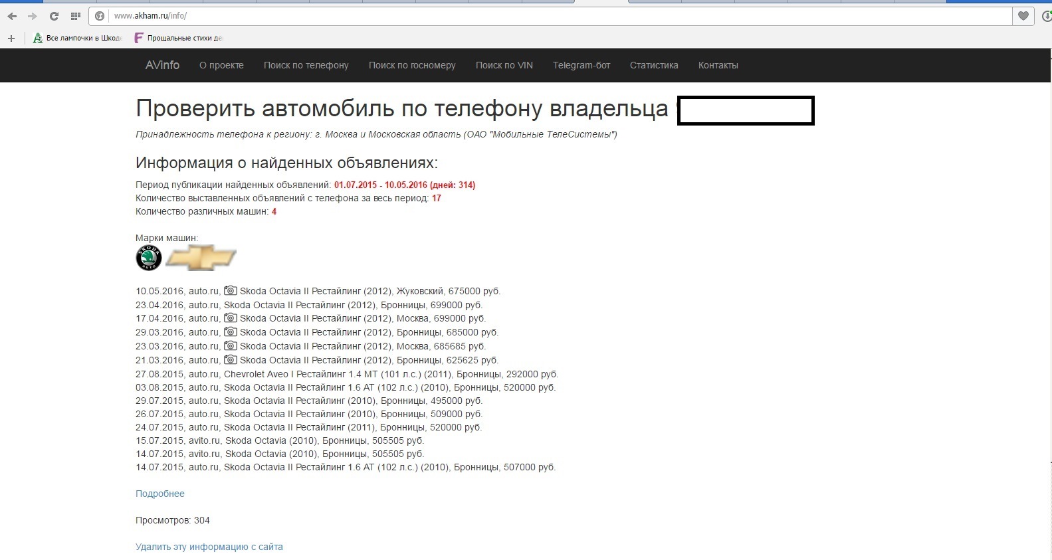This screenshot has width=1052, height=560.
Task: Open the 'Контакты' page
Action: (718, 65)
